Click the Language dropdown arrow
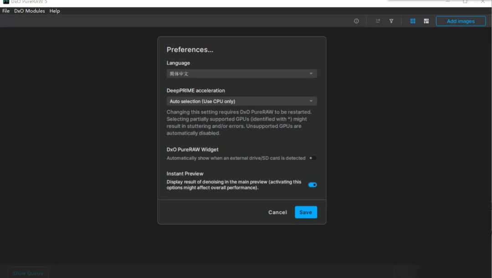This screenshot has height=278, width=492. coord(311,74)
